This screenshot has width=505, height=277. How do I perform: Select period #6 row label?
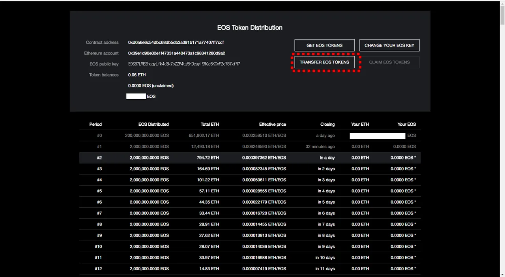[x=99, y=202]
